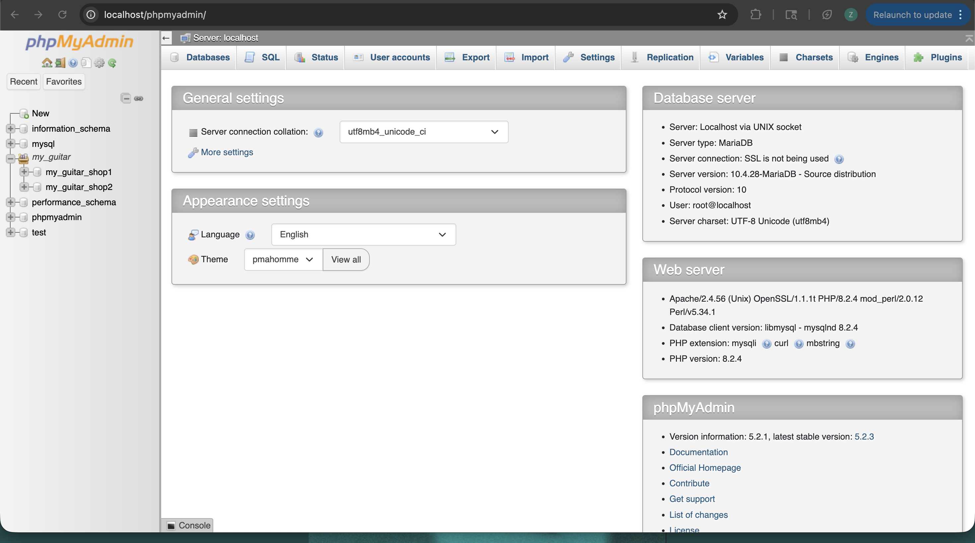Screen dimensions: 975x543
Task: Open navigation panel settings gear icon
Action: (99, 63)
